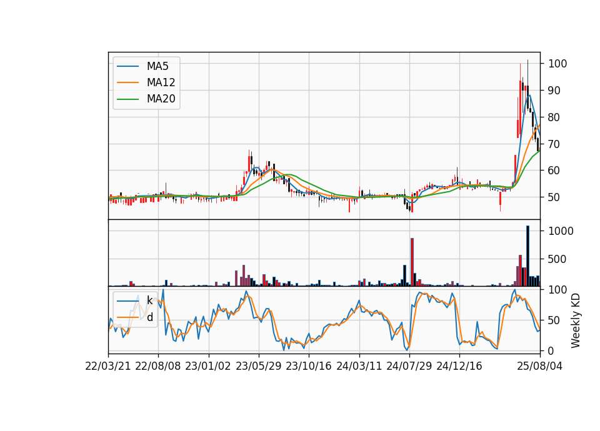
Task: Click the d legend label in KD panel
Action: pyautogui.click(x=150, y=317)
